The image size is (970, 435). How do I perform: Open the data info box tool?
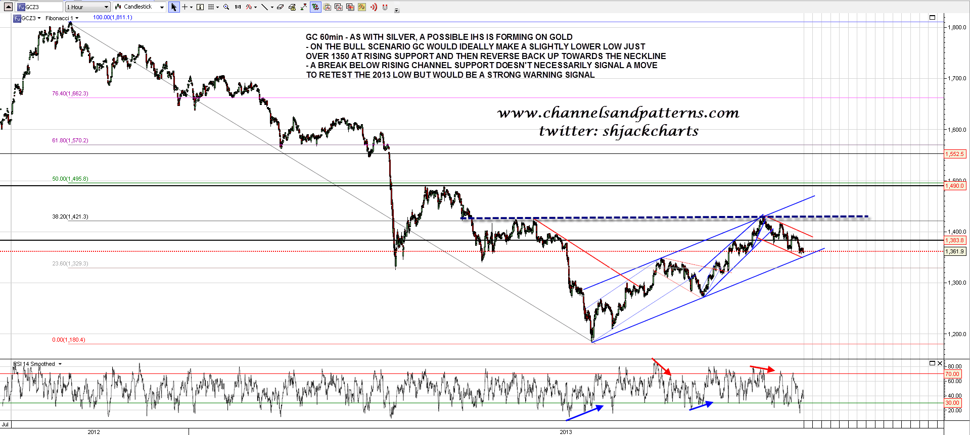point(200,7)
